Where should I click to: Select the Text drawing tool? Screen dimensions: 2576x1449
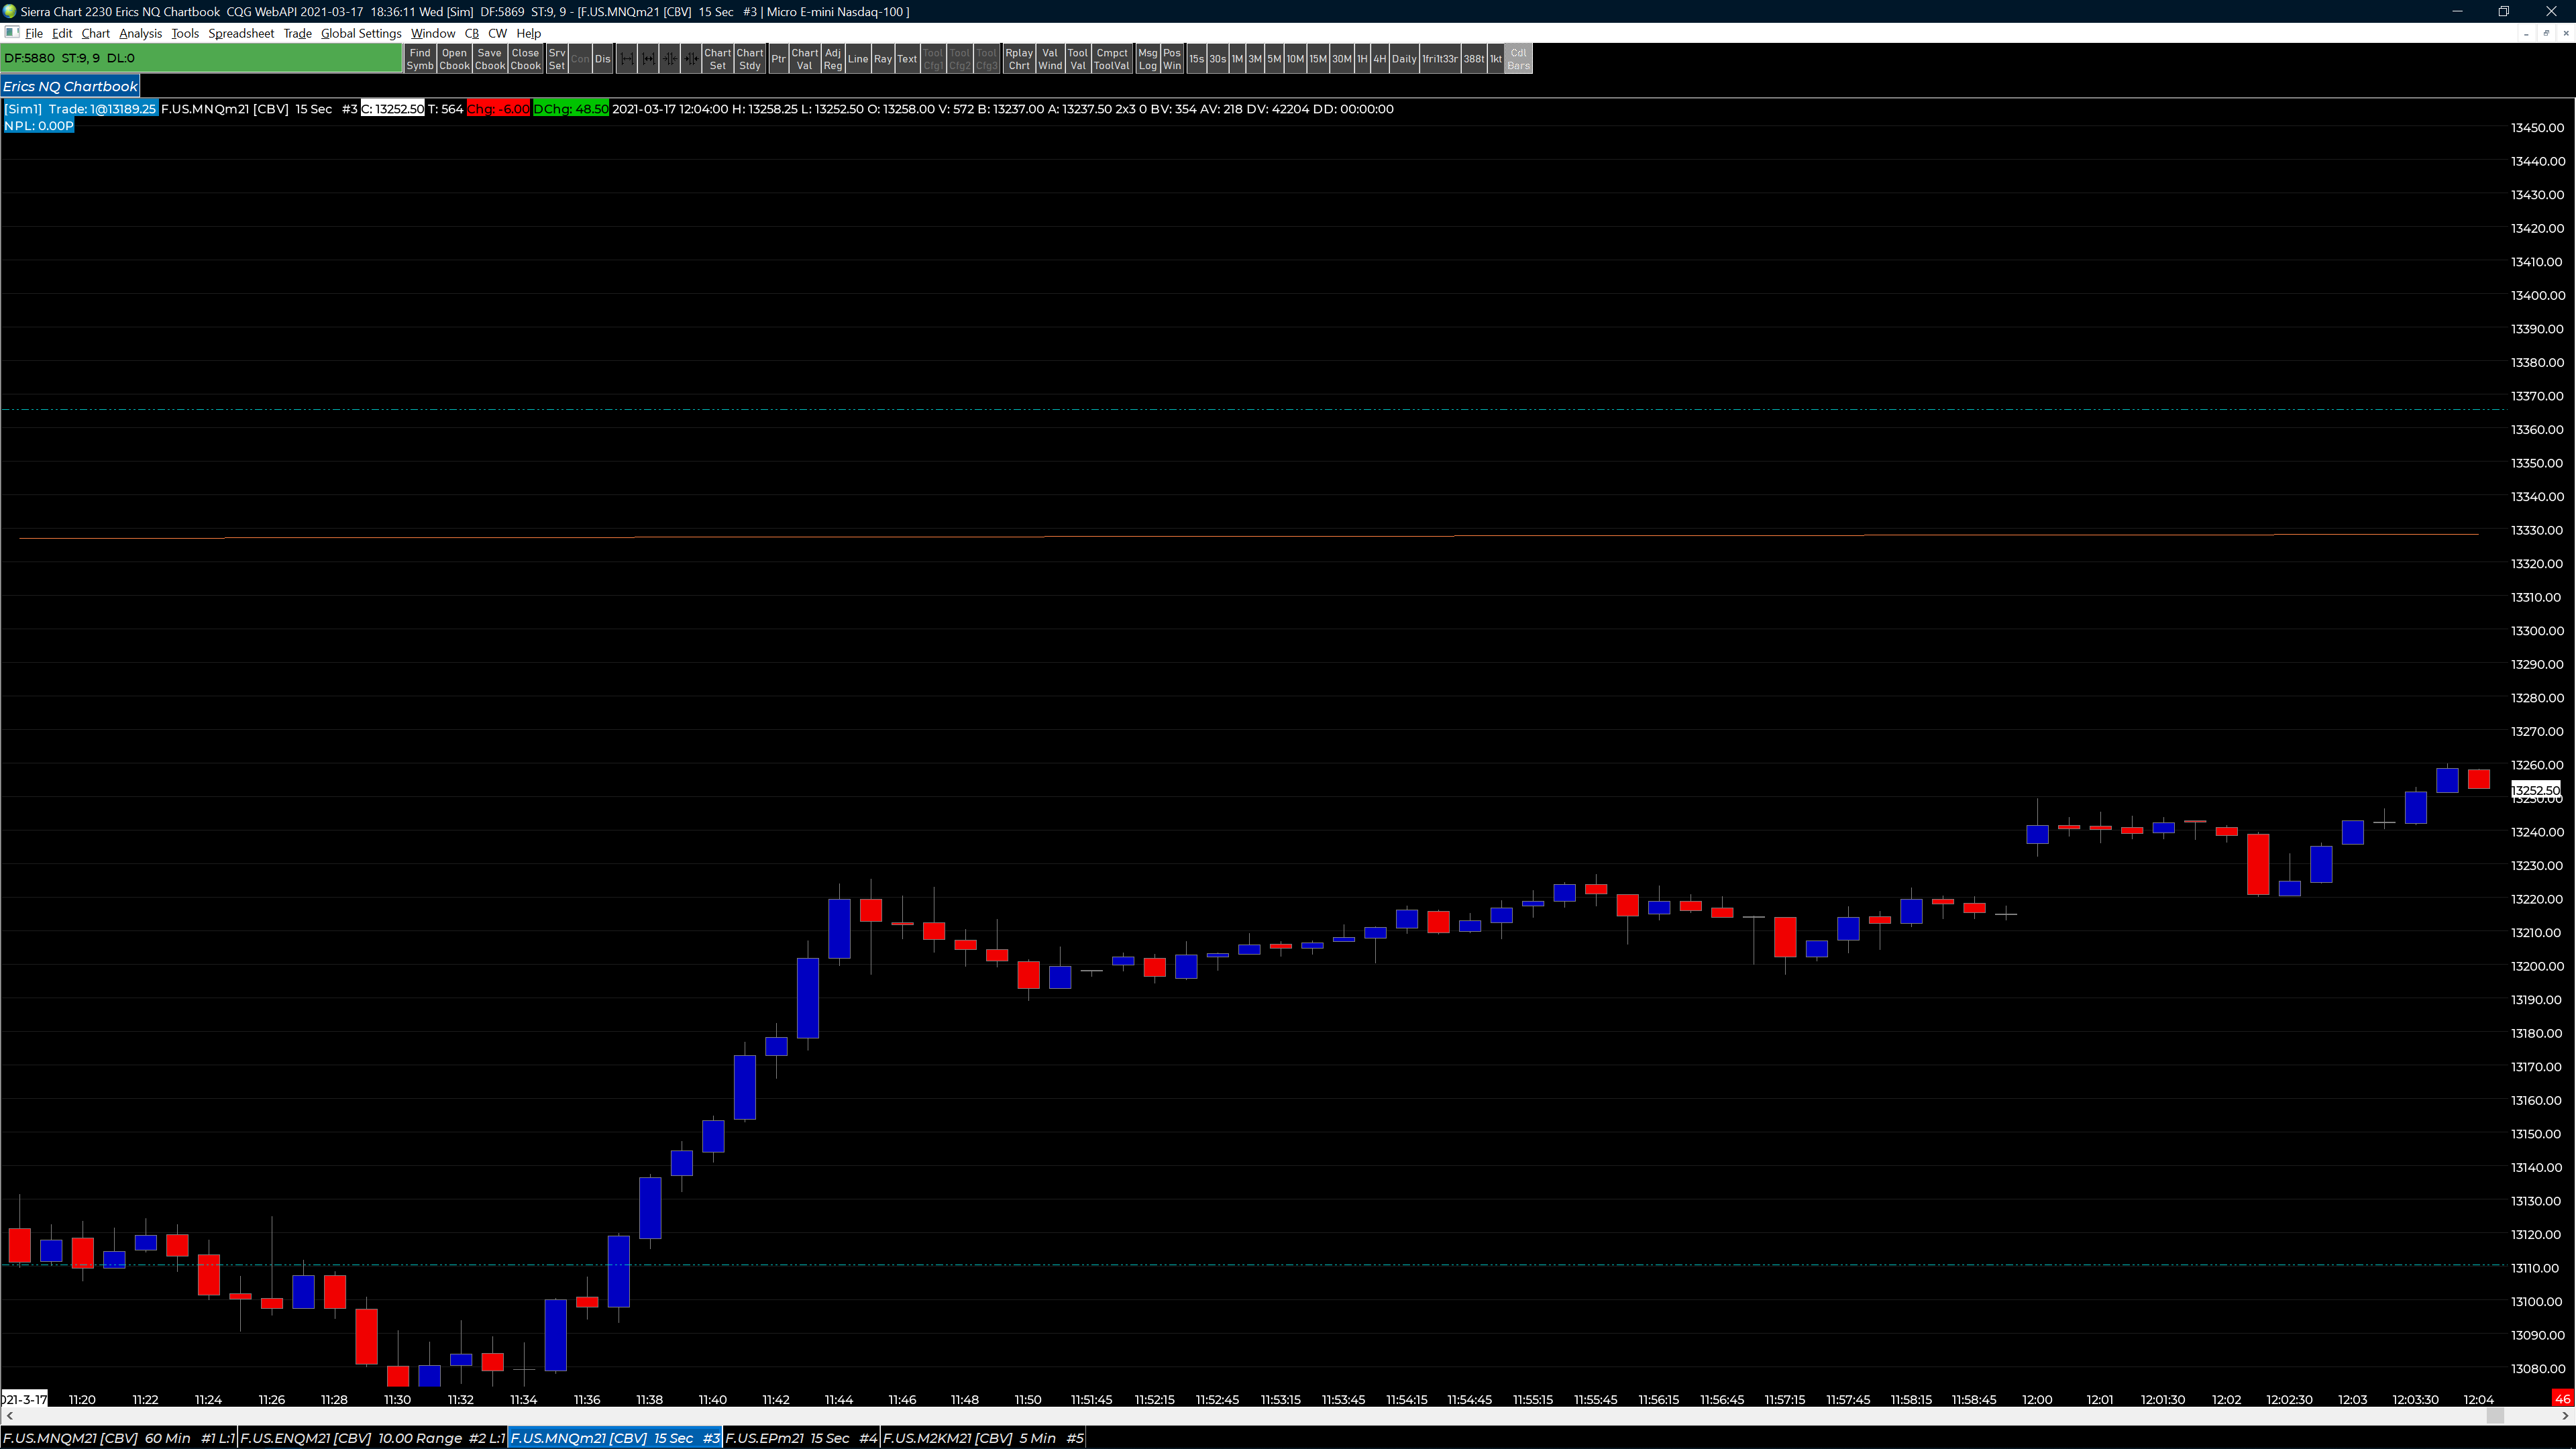906,59
